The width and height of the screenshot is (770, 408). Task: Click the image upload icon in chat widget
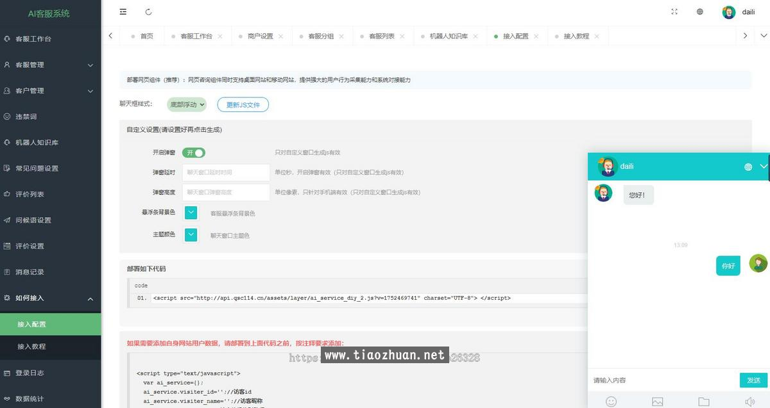pos(657,402)
